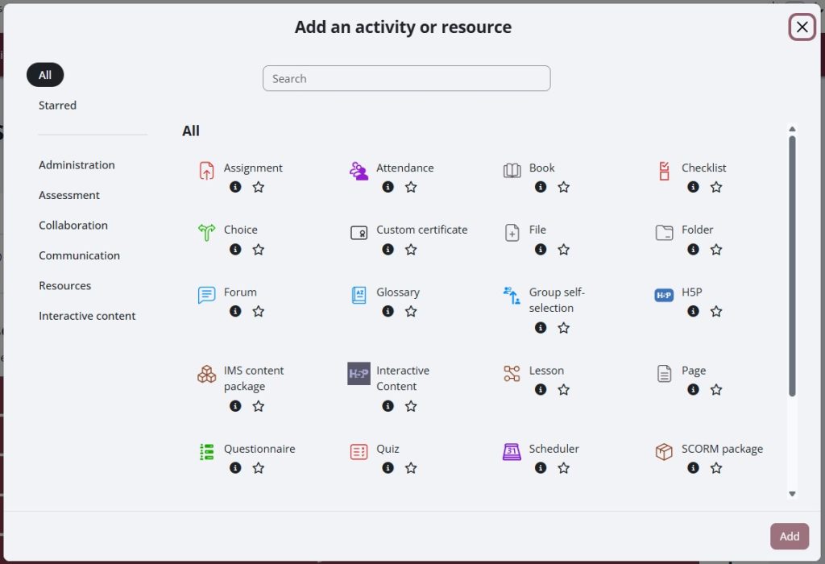The image size is (825, 564).
Task: Click the Add button
Action: 790,536
